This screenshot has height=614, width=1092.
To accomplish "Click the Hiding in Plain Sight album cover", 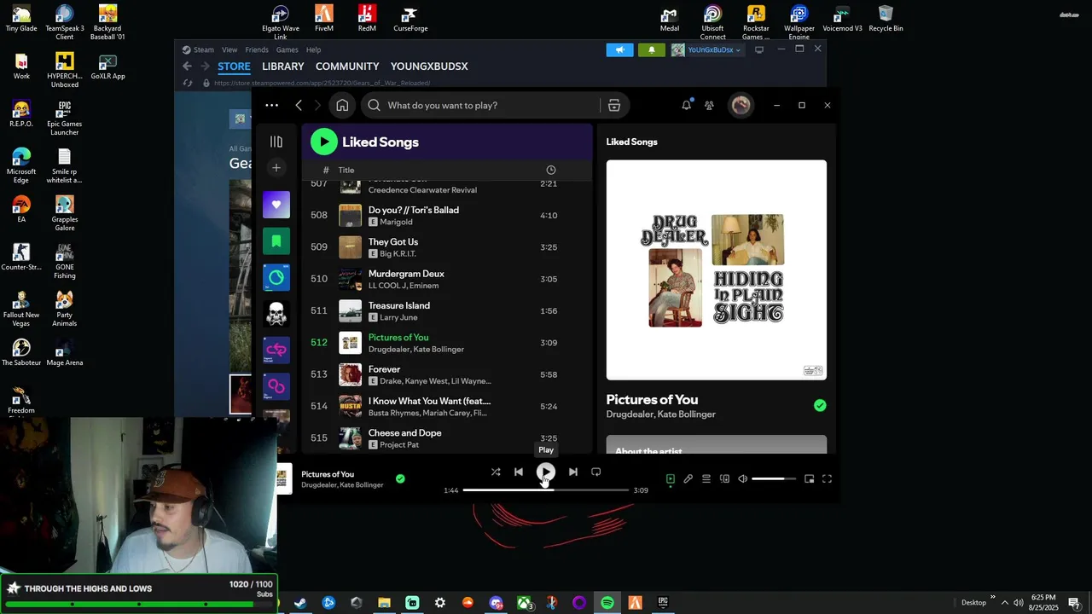I will point(716,269).
